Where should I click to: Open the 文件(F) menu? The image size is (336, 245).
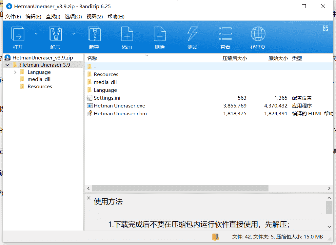click(13, 17)
